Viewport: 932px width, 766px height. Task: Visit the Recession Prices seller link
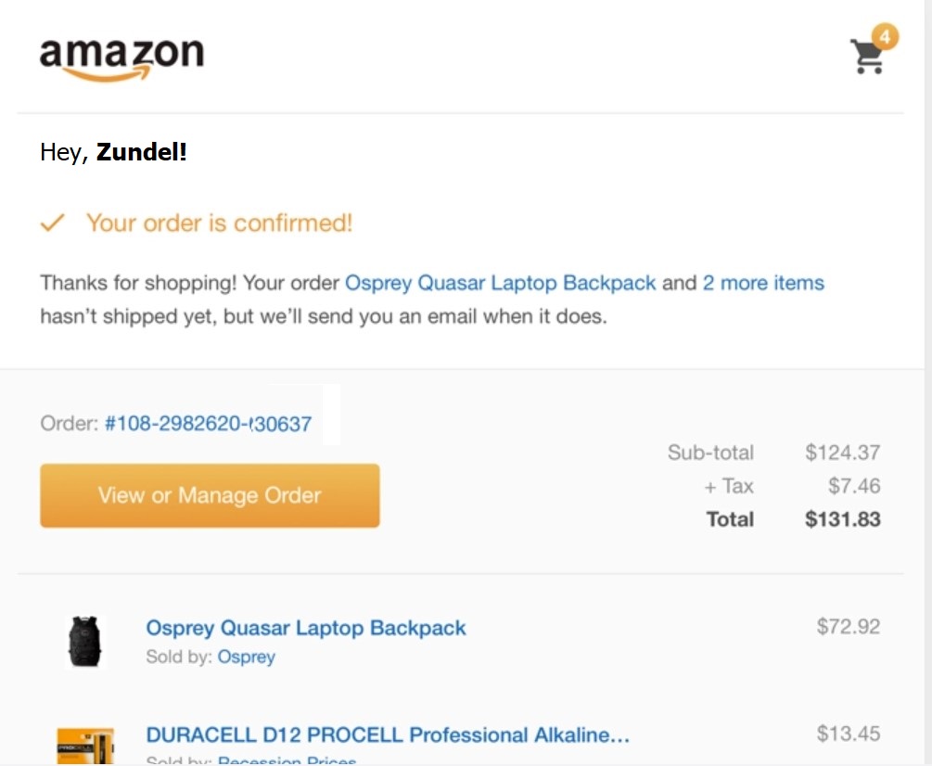[x=287, y=760]
